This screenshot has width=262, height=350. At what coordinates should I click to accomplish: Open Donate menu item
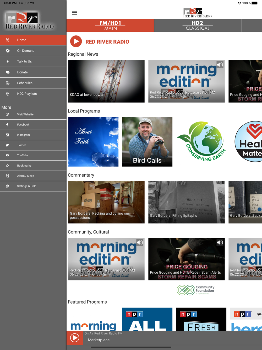point(33,72)
